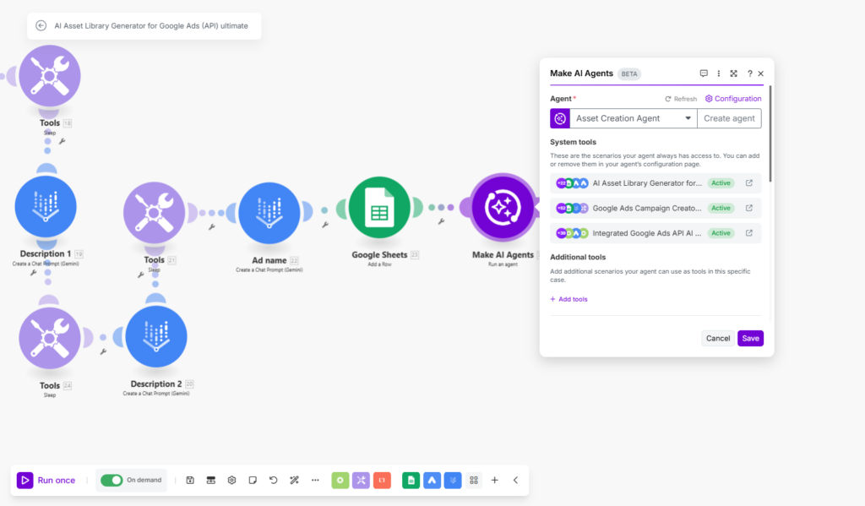Screen dimensions: 865x506
Task: Open the comment icon in Make AI Agents panel
Action: pos(704,73)
